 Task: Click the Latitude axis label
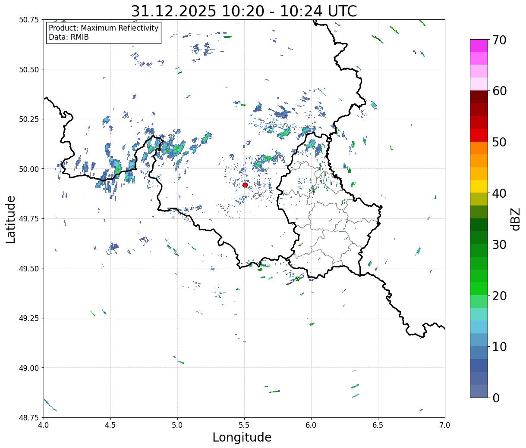(11, 219)
